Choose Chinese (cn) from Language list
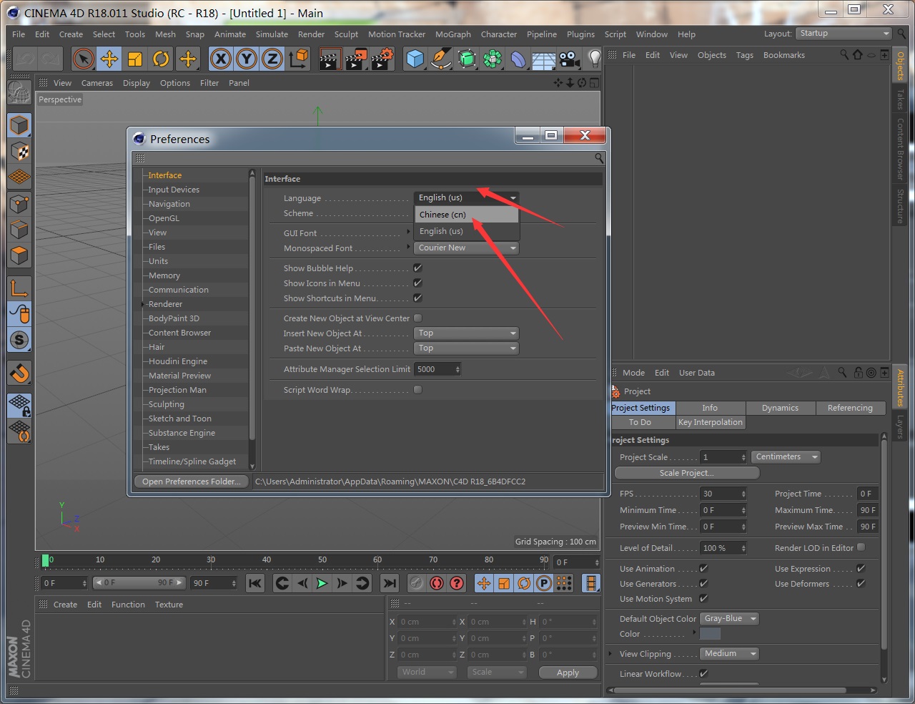 tap(467, 215)
